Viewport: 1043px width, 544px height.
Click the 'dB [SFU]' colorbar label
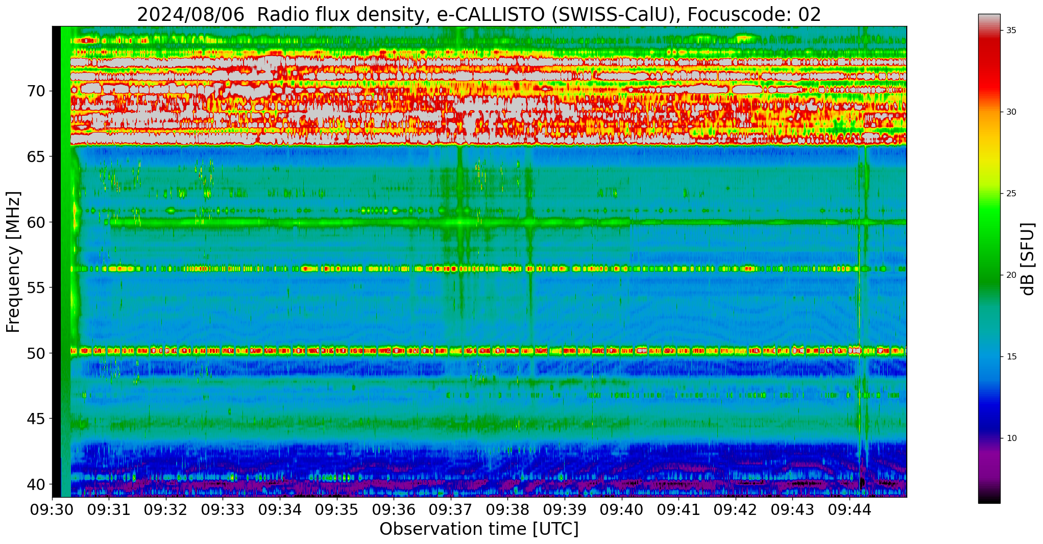(1028, 259)
